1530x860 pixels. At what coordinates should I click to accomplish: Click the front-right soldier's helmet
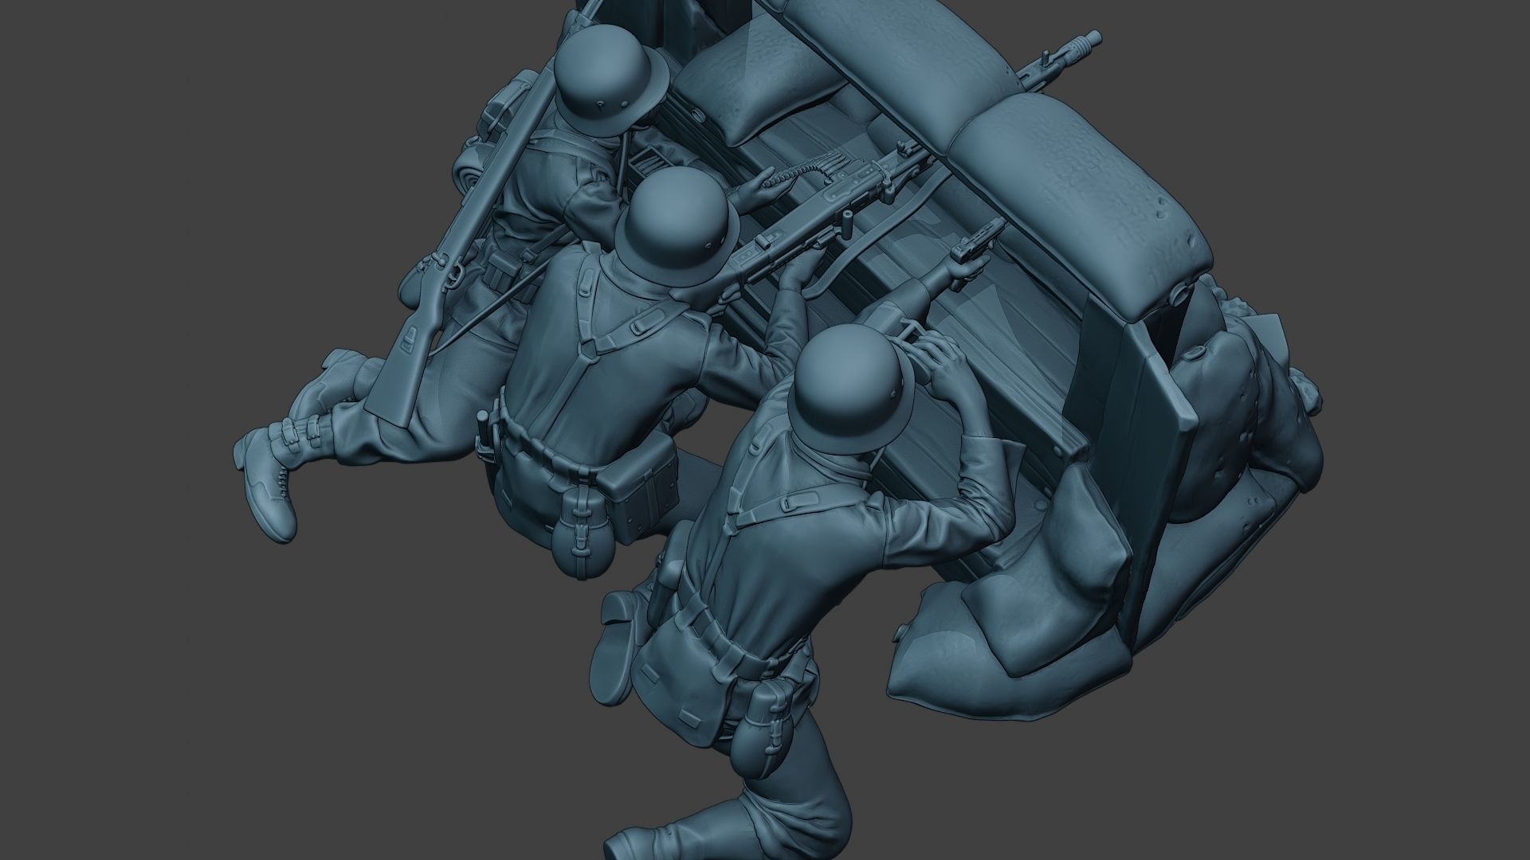(853, 390)
